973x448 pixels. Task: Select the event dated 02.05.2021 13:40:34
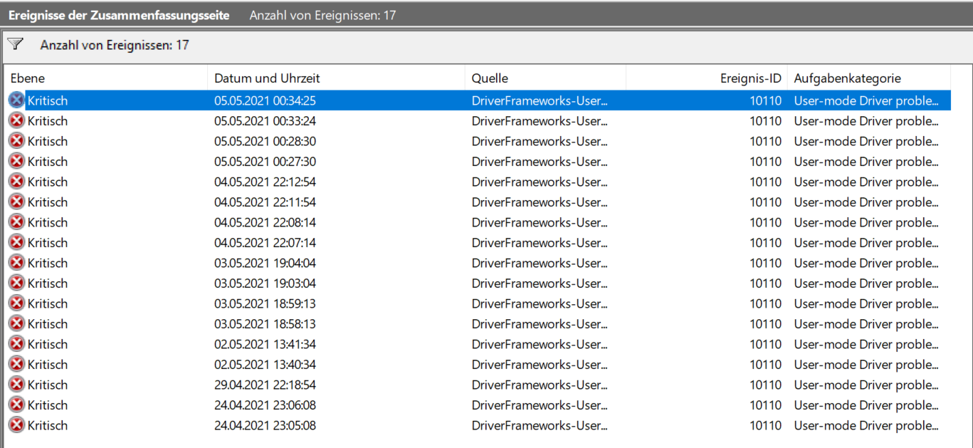(x=478, y=364)
